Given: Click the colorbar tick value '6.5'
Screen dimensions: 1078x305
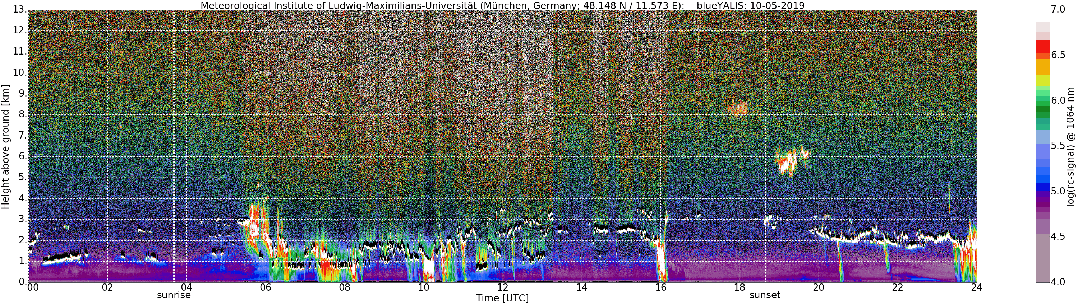Looking at the screenshot, I should pos(1058,55).
